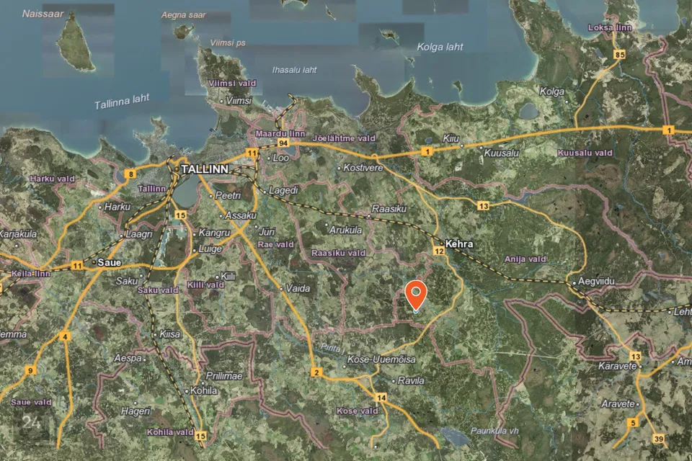Click the Kolga laht bay label
Viewport: 692px width, 461px height.
coord(440,47)
